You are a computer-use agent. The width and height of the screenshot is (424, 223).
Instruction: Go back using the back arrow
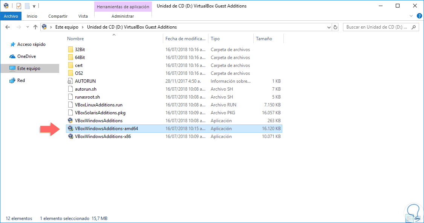tap(8, 27)
